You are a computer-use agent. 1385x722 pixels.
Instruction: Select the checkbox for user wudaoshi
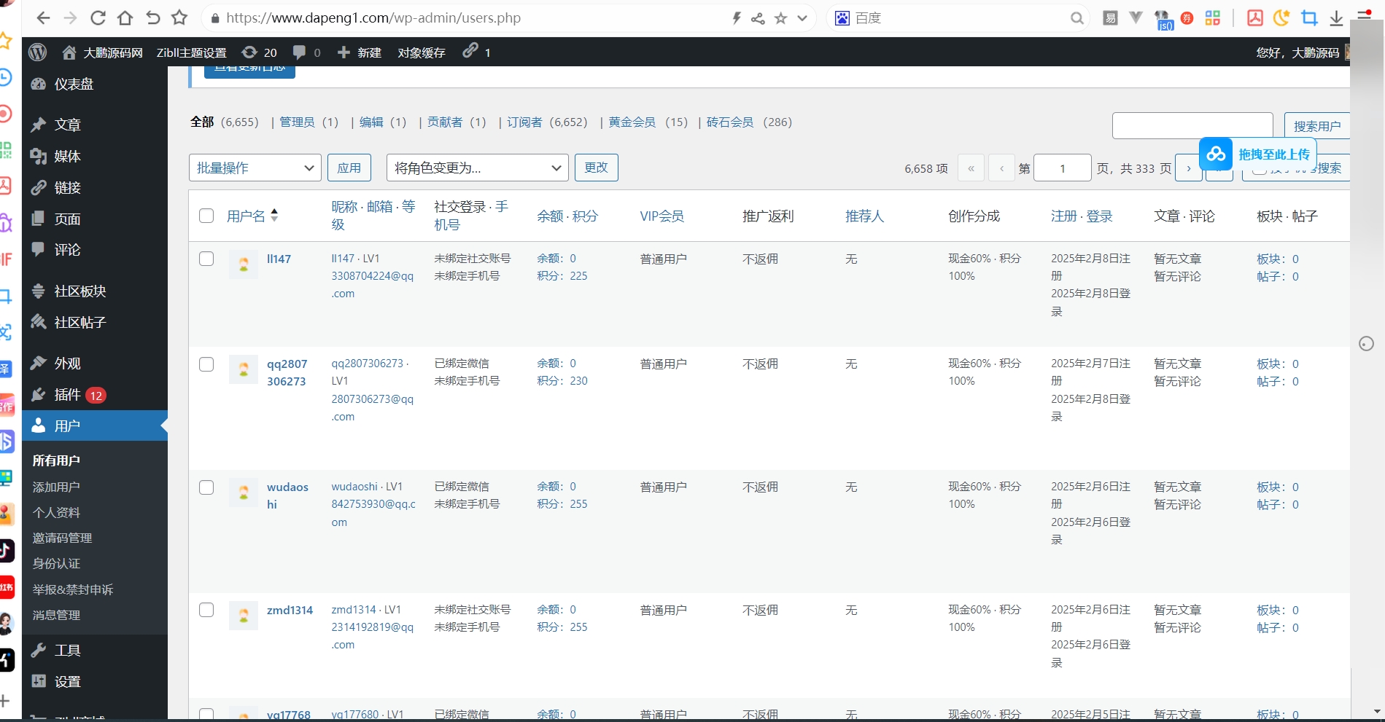pos(206,487)
